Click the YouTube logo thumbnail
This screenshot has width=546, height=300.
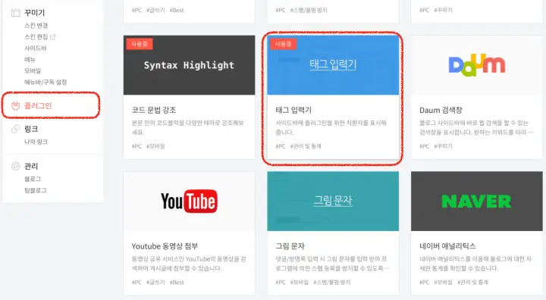coord(189,202)
